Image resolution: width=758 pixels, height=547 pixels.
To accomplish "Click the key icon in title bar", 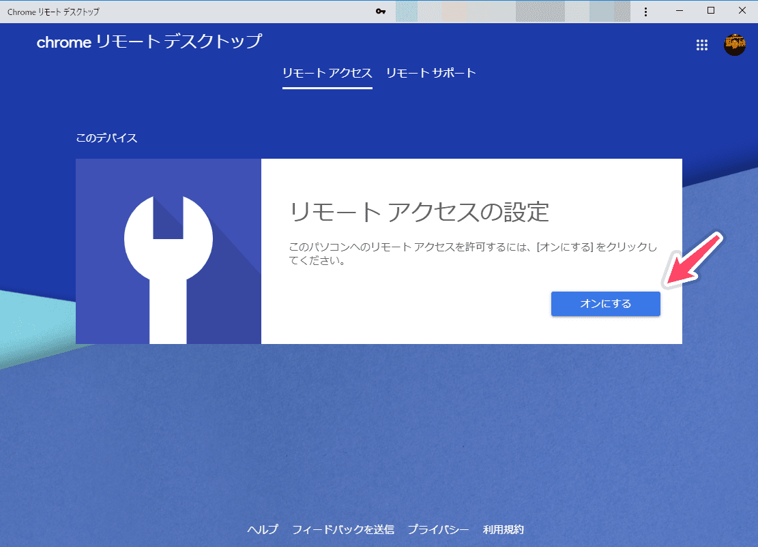I will 381,11.
